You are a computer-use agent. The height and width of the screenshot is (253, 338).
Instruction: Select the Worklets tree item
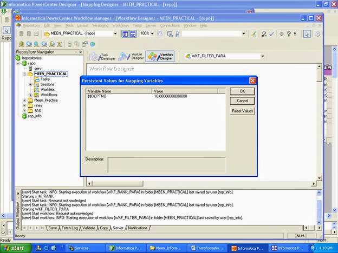pyautogui.click(x=48, y=90)
